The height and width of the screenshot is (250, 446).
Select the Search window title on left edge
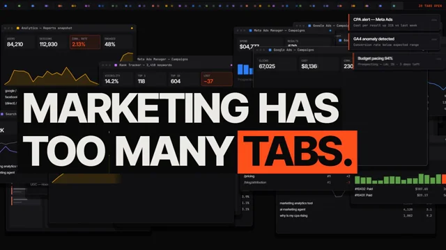click(x=11, y=114)
